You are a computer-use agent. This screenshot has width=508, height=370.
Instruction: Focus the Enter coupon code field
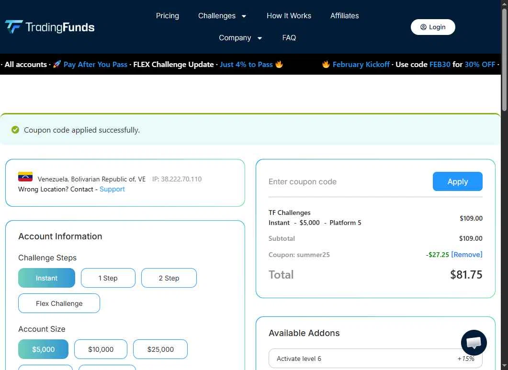click(347, 181)
